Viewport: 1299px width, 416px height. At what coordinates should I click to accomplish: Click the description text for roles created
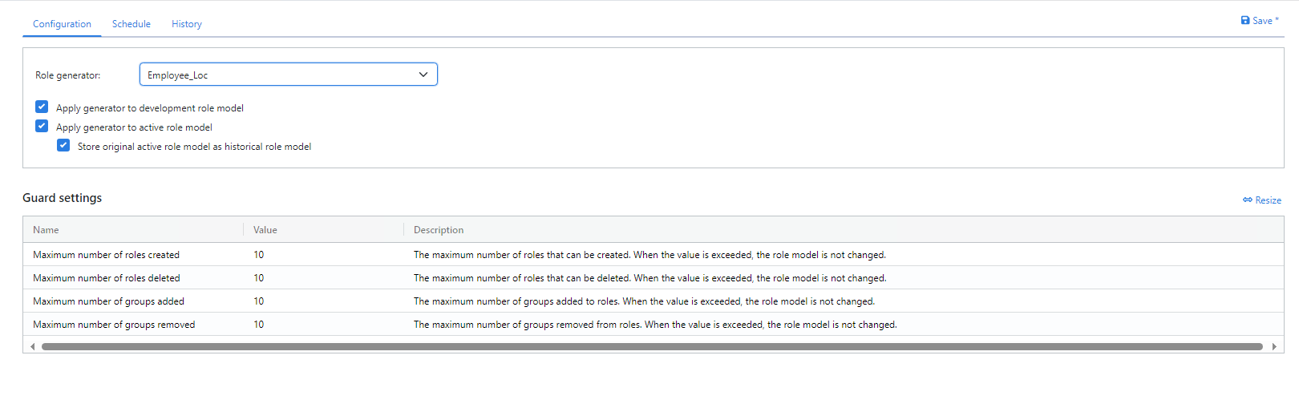[x=649, y=255]
